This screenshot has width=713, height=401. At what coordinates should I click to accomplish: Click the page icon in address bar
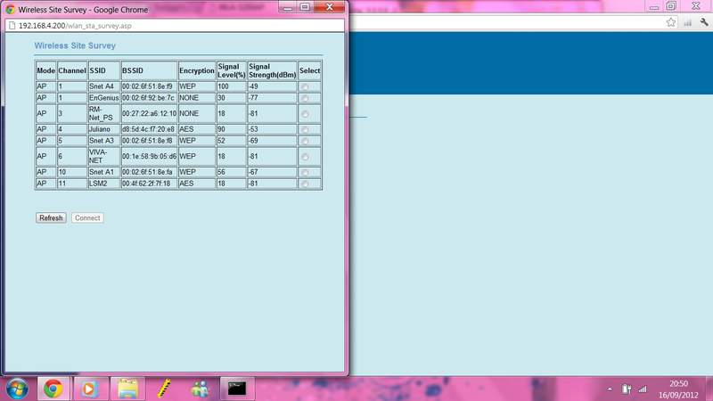coord(12,26)
